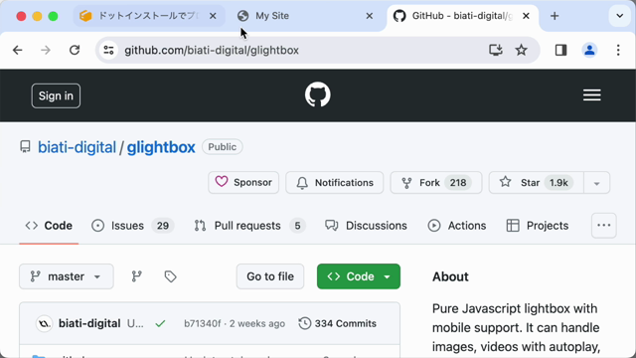This screenshot has height=358, width=636.
Task: Open the hamburger navigation menu
Action: point(592,95)
